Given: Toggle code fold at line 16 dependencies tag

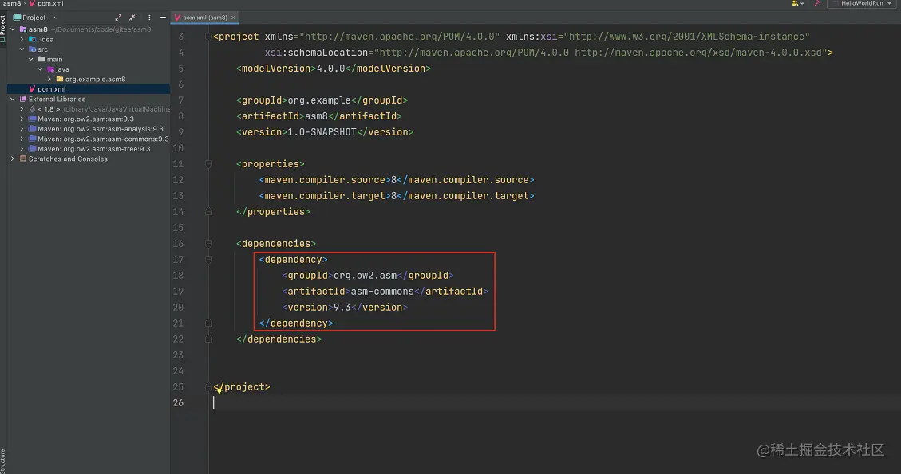Looking at the screenshot, I should click(x=208, y=244).
